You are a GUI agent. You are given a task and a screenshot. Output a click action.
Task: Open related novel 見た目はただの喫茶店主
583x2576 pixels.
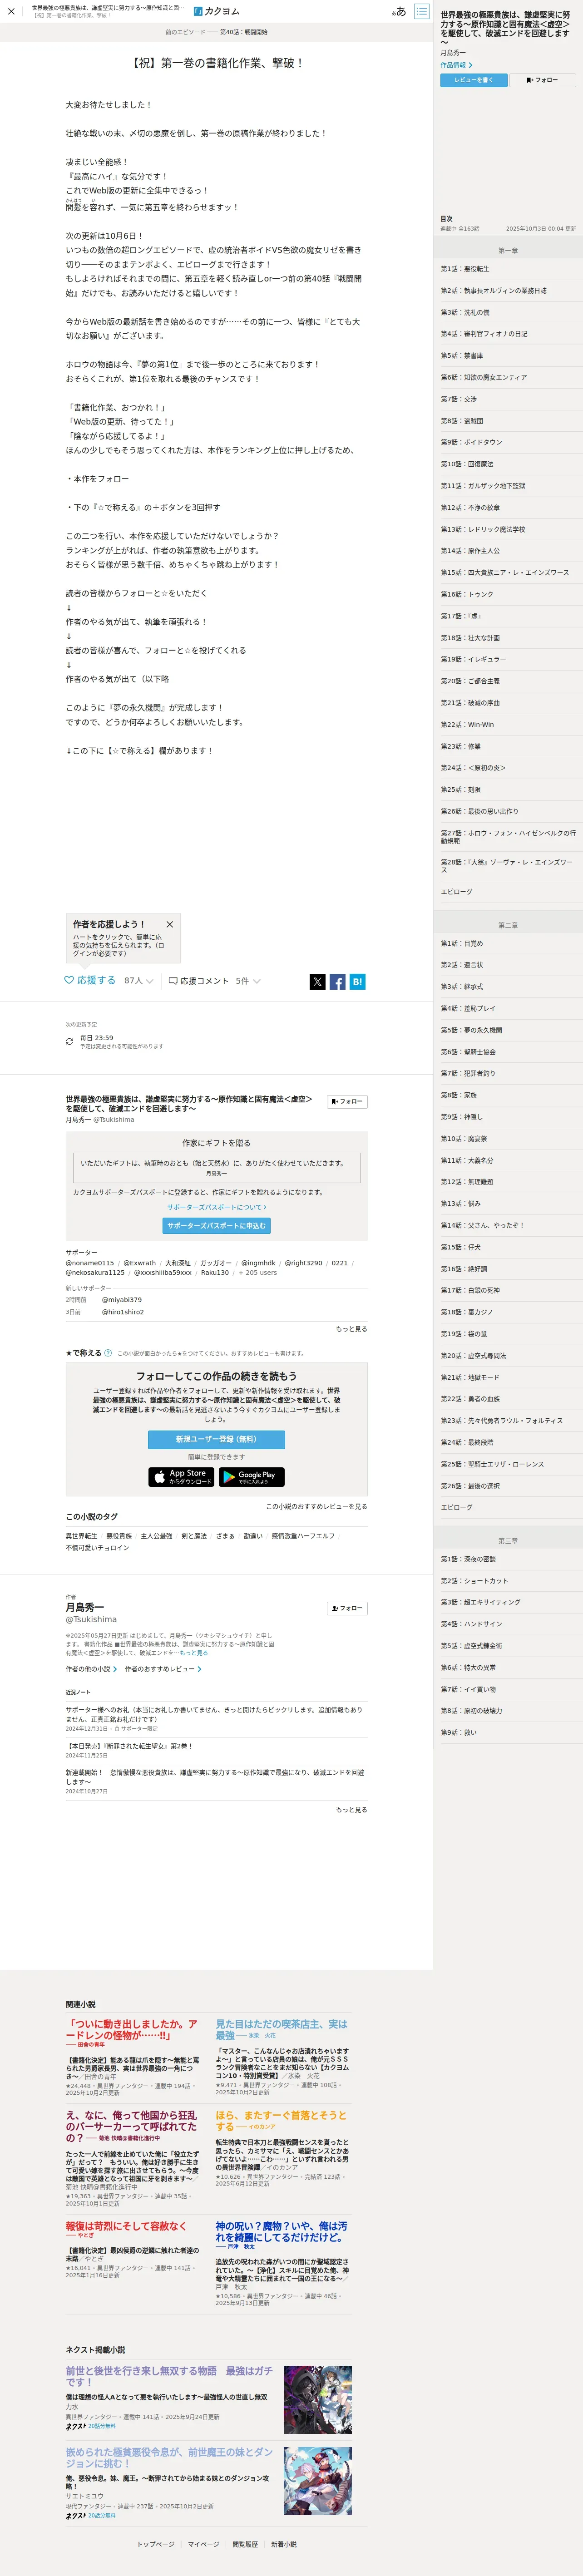(x=281, y=2029)
